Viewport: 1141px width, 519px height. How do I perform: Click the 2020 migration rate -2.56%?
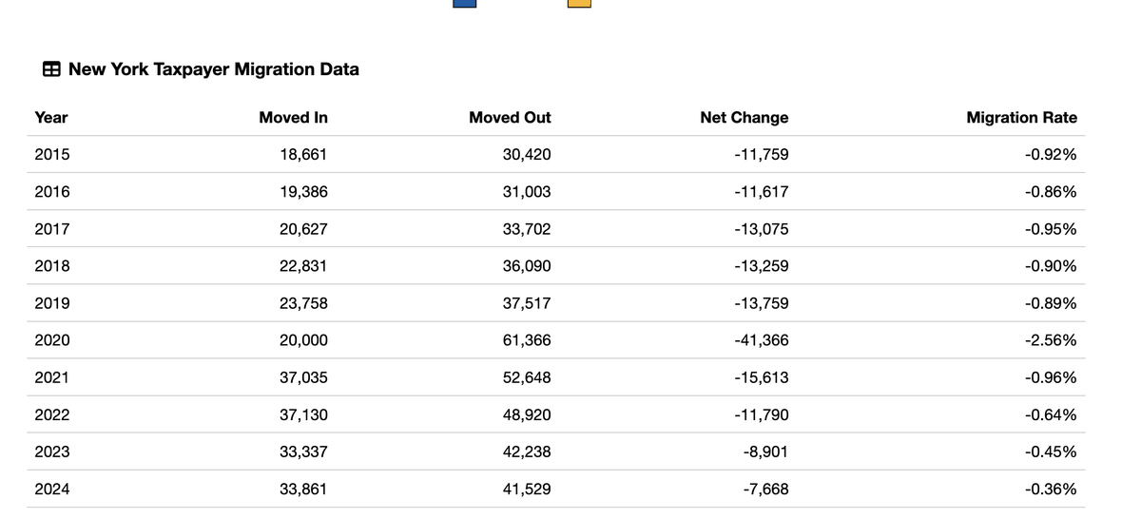coord(1051,340)
